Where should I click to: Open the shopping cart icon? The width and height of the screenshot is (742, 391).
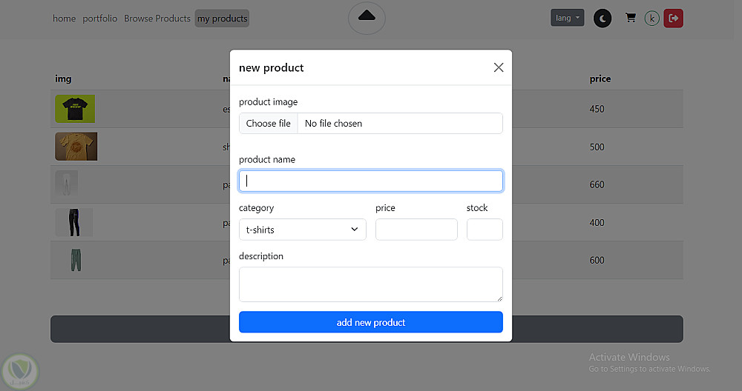[631, 18]
